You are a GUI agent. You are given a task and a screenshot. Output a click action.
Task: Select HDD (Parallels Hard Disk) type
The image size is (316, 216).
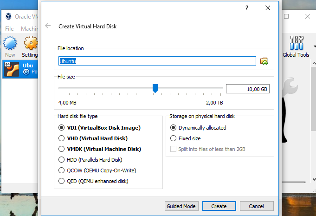point(90,160)
